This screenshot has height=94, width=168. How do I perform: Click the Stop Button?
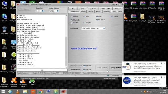click(116, 68)
